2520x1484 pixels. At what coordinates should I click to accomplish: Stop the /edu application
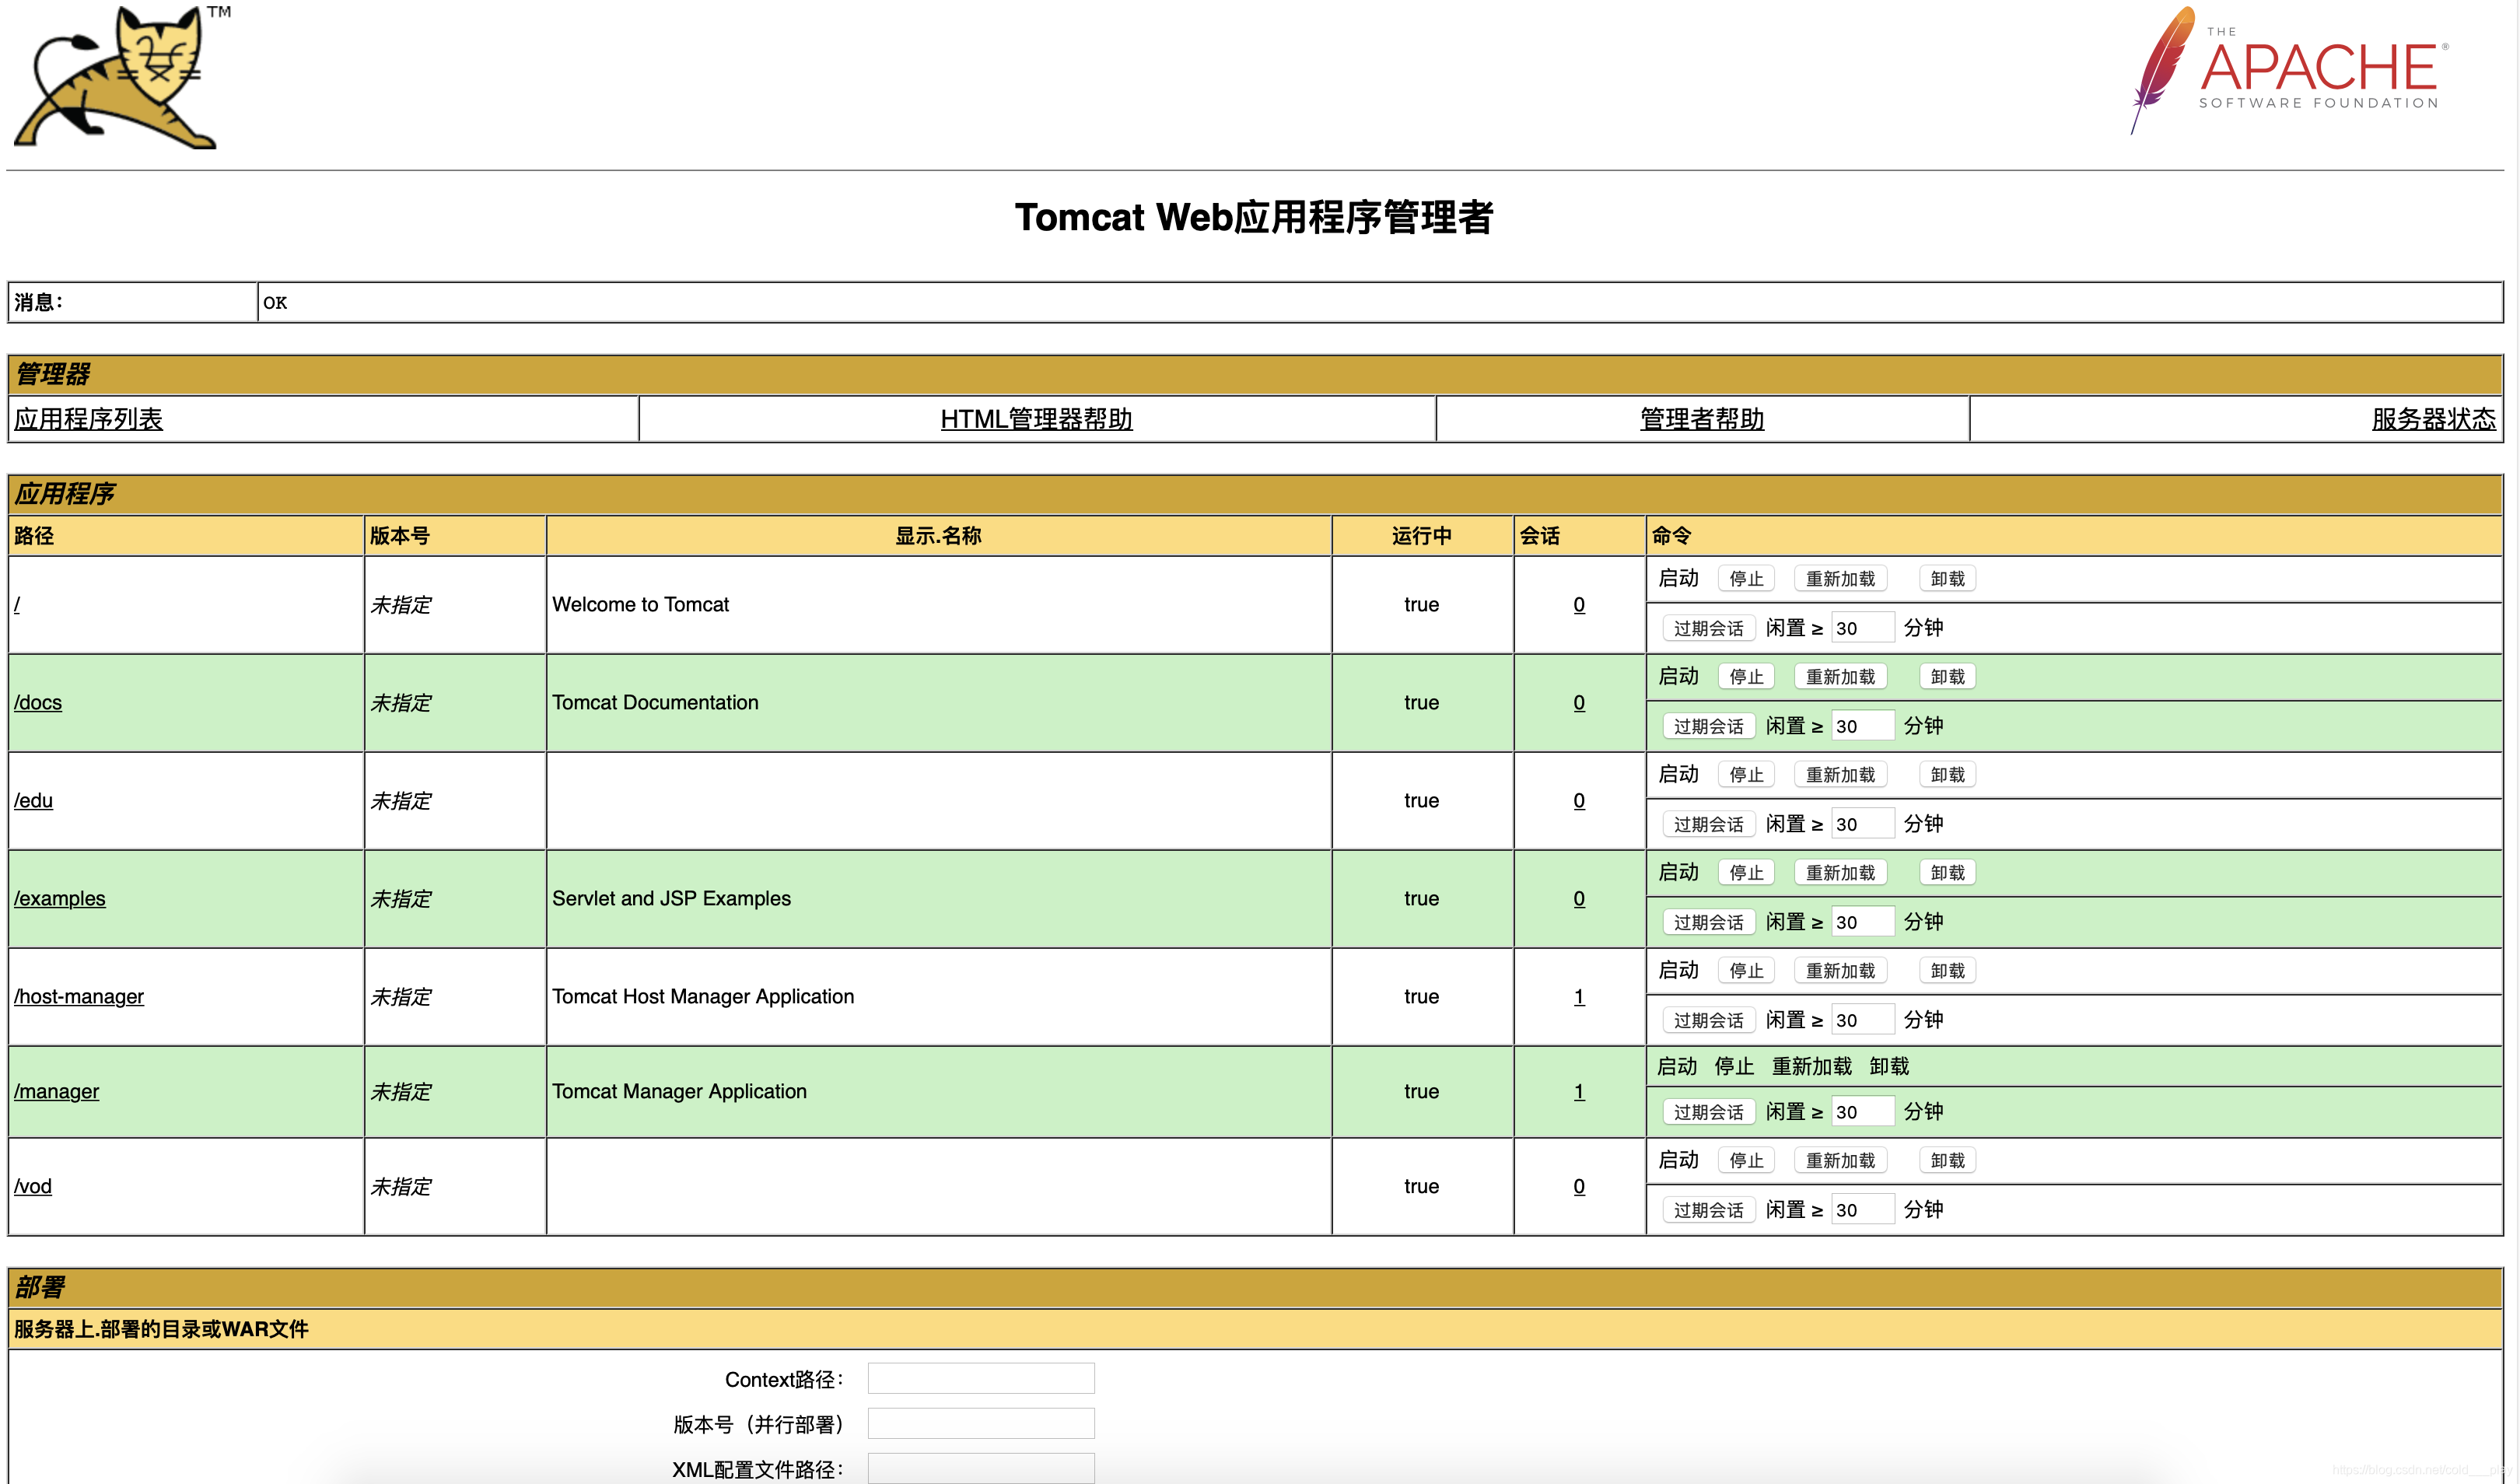[x=1746, y=774]
